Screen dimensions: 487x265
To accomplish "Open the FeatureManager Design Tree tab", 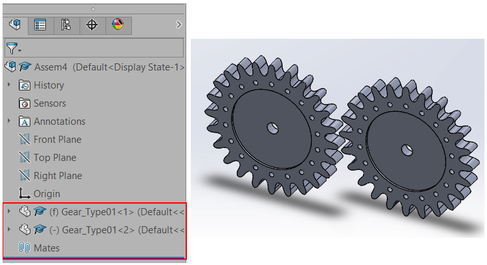I will click(15, 25).
